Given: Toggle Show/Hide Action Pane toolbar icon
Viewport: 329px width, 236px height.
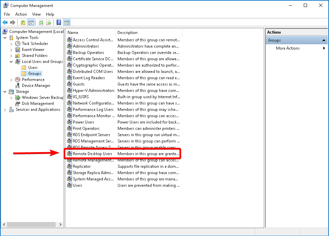Looking at the screenshot, I should [67, 22].
